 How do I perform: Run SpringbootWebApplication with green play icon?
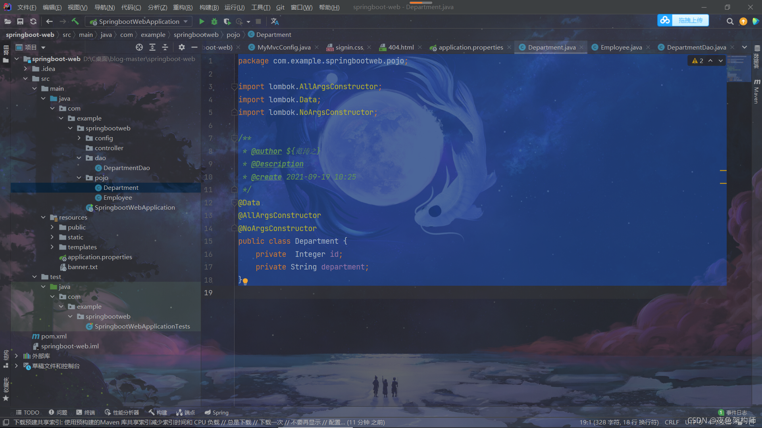(x=202, y=21)
